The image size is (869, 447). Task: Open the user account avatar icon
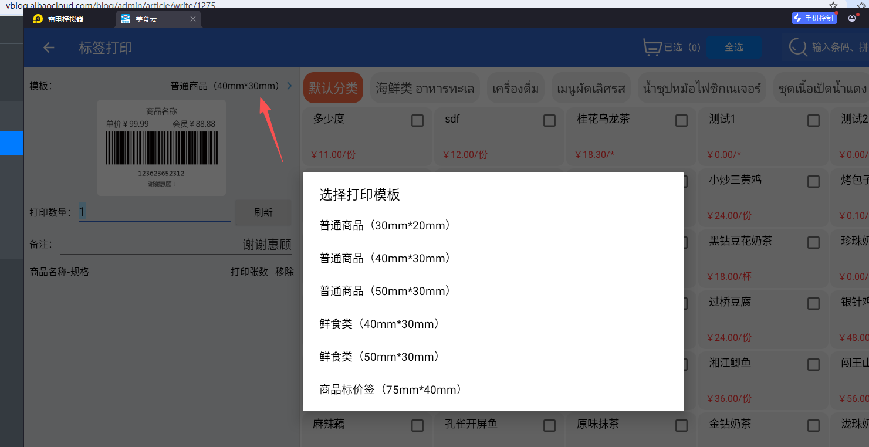(x=852, y=18)
